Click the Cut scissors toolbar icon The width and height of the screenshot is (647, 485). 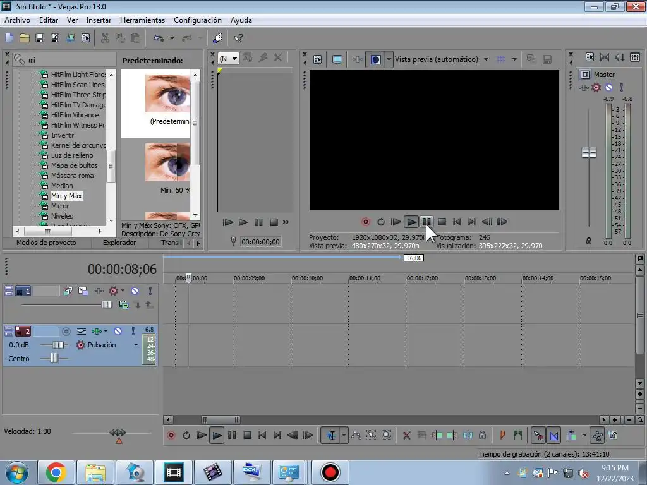point(106,38)
